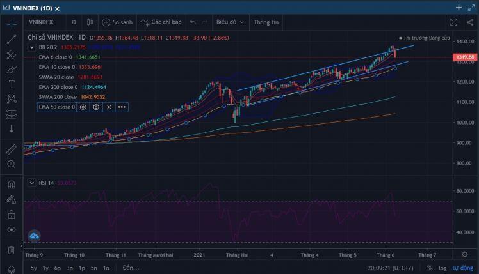Open the XABCD pattern tool
The height and width of the screenshot is (274, 479).
(x=12, y=99)
